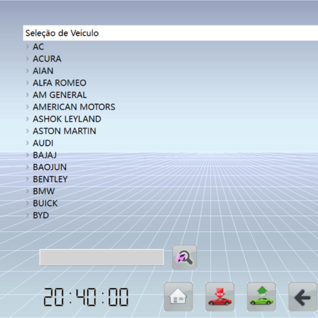Expand the AC brand chevron
Image resolution: width=318 pixels, height=318 pixels.
[27, 46]
